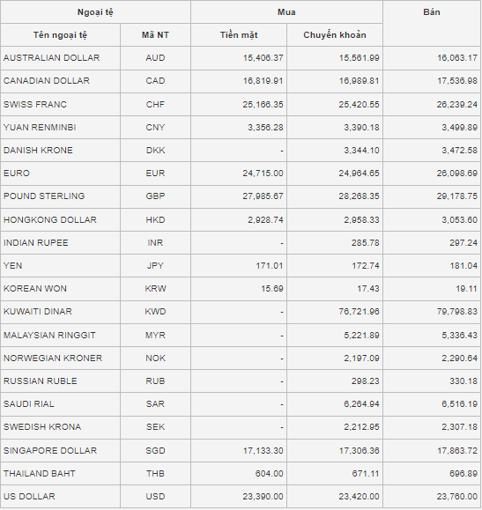Select the JPY currency code

[x=155, y=265]
